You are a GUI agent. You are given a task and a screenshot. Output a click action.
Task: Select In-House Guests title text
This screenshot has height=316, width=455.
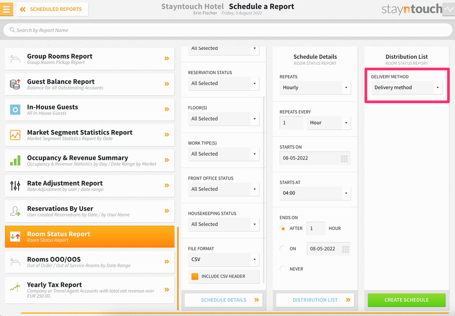click(52, 107)
